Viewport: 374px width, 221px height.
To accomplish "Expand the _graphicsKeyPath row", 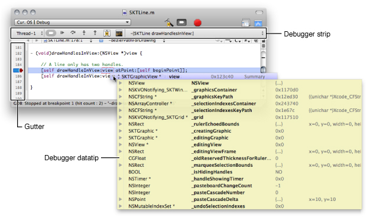I will point(121,97).
